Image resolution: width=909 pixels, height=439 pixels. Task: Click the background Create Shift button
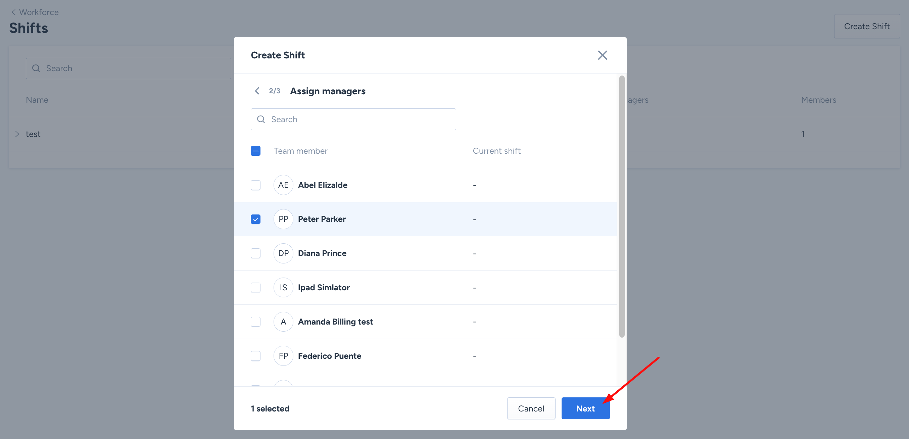click(867, 27)
